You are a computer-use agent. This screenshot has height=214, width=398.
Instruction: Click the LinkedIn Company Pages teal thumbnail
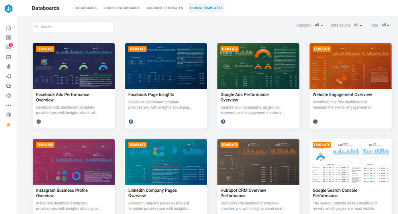[x=166, y=162]
